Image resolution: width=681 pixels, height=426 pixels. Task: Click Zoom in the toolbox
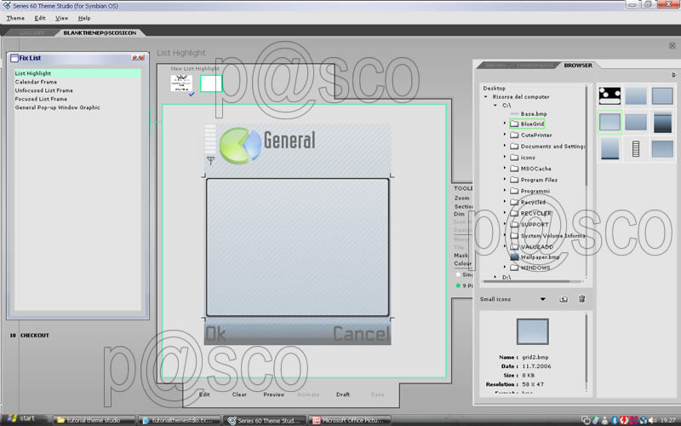tap(461, 199)
